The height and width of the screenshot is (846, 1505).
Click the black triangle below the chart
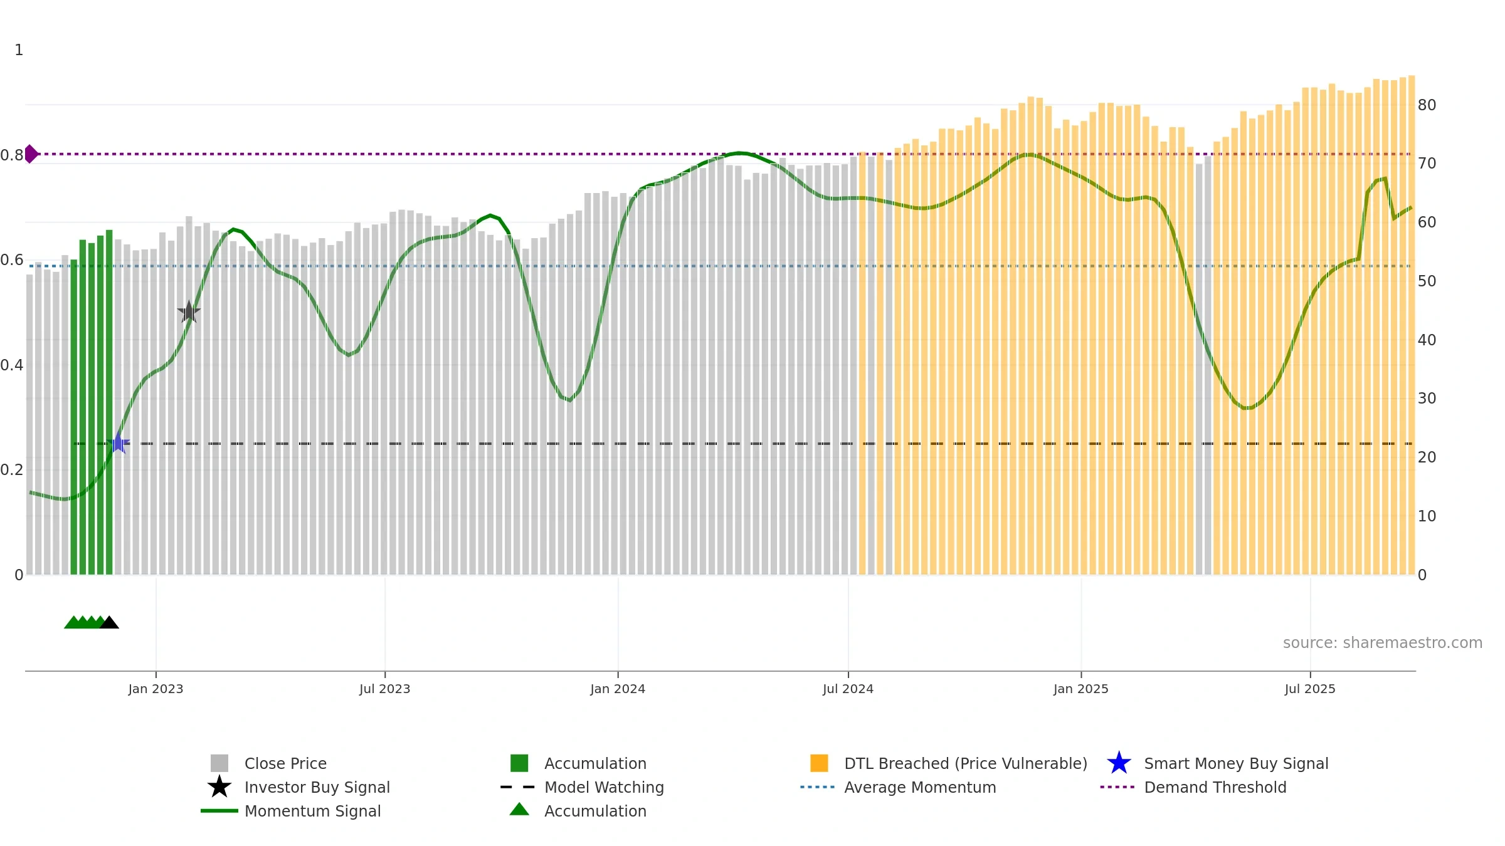[109, 622]
